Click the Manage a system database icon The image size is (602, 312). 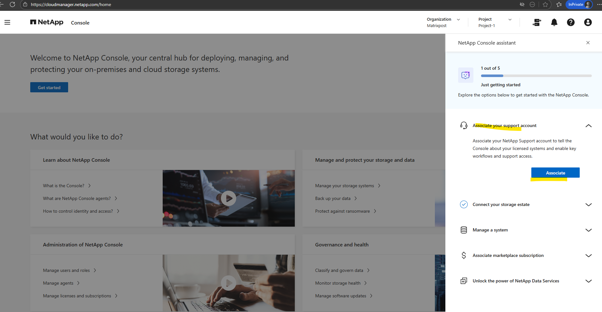pos(464,230)
